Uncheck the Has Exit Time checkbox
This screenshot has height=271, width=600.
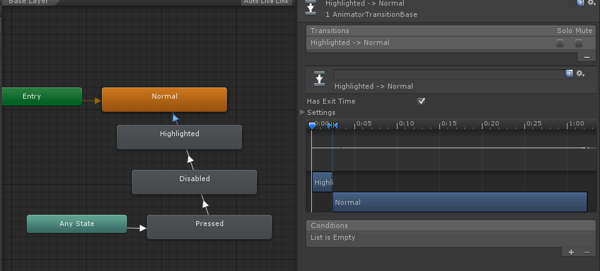(421, 101)
